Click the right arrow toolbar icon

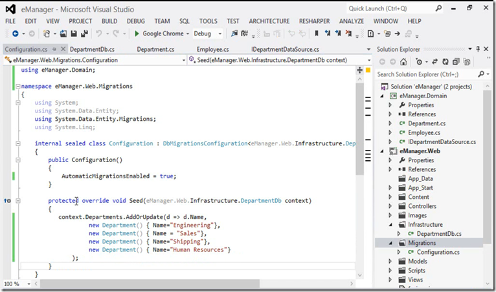(x=398, y=34)
